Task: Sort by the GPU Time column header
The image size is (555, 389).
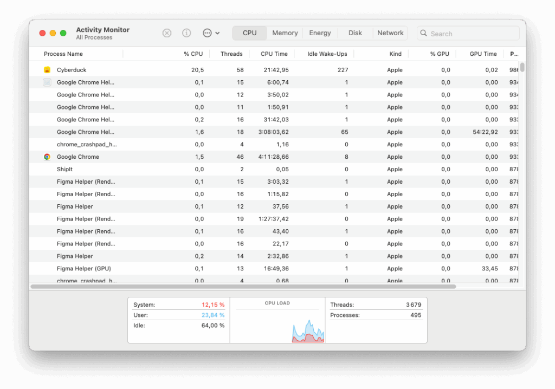Action: pyautogui.click(x=483, y=54)
